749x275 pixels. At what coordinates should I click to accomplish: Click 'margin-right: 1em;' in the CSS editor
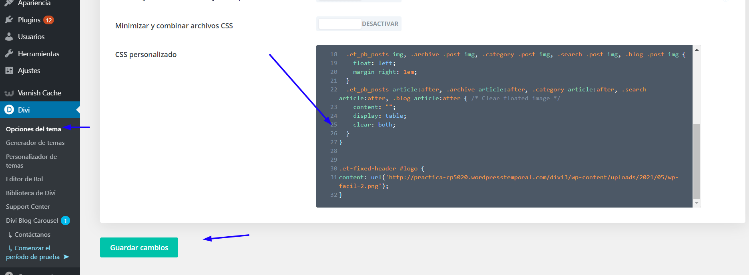tap(385, 72)
